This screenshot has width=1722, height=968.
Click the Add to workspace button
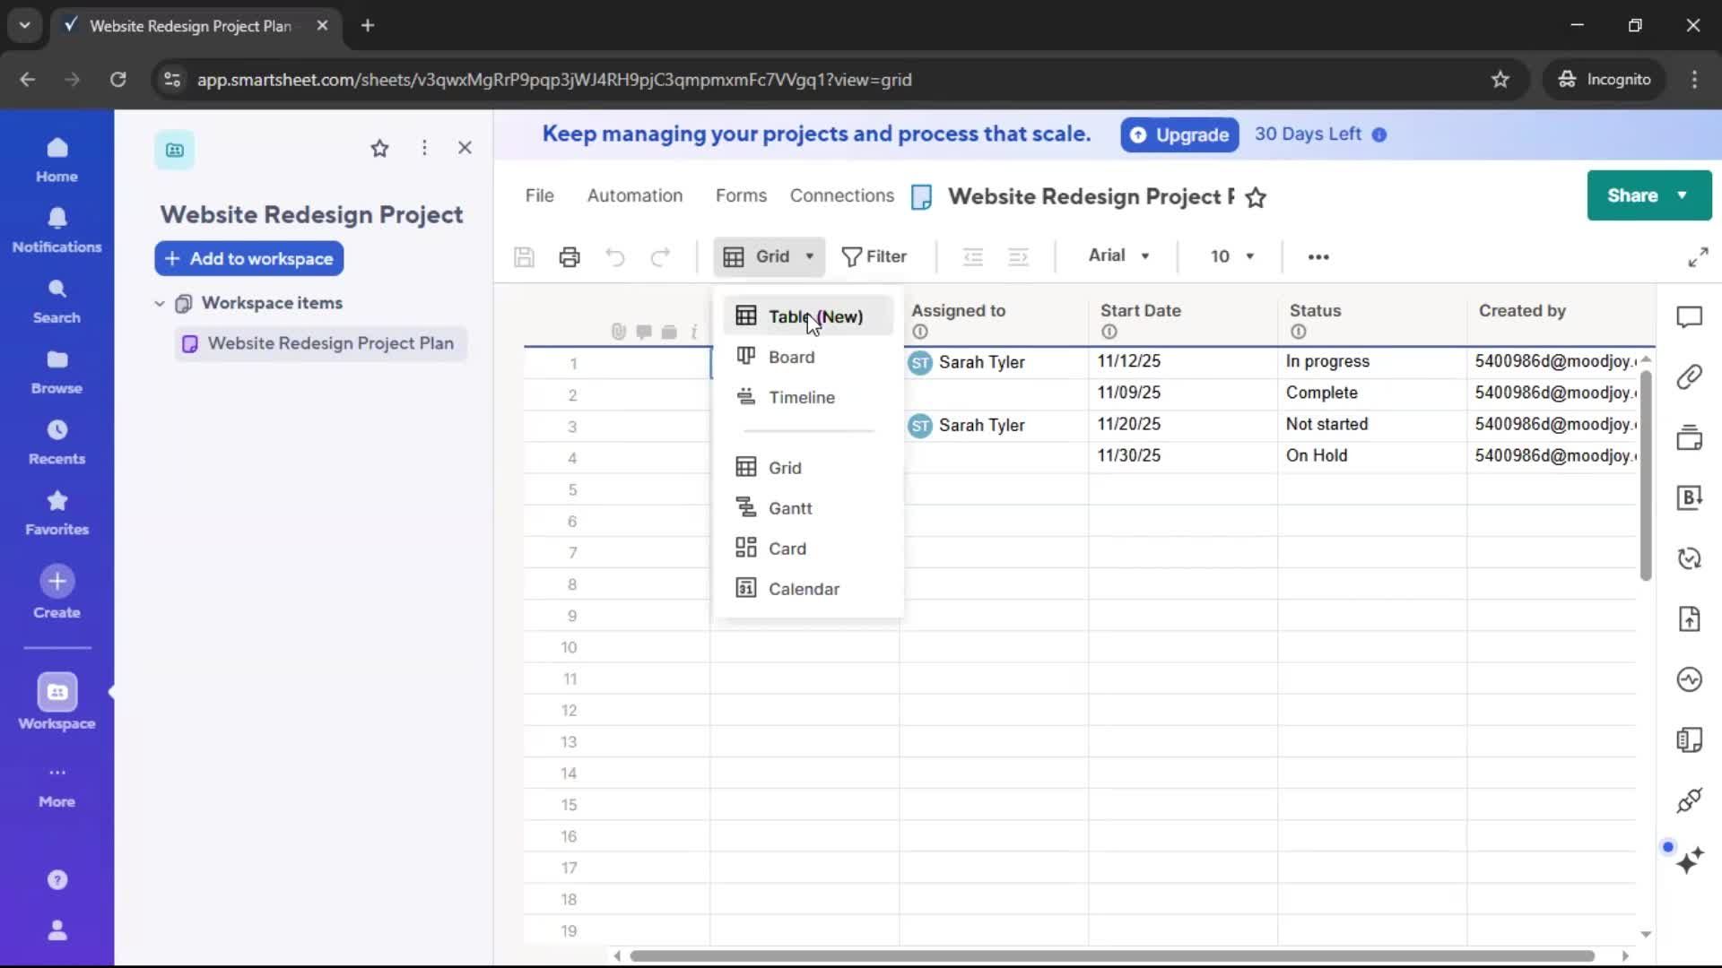tap(248, 258)
